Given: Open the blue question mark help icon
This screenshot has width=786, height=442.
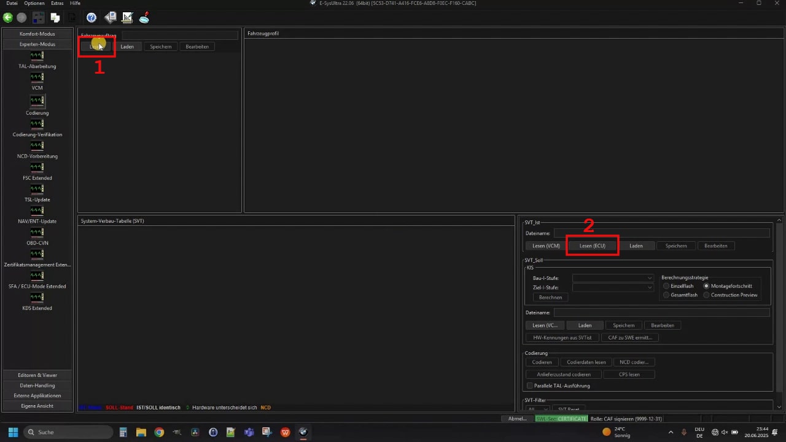Looking at the screenshot, I should pyautogui.click(x=91, y=18).
